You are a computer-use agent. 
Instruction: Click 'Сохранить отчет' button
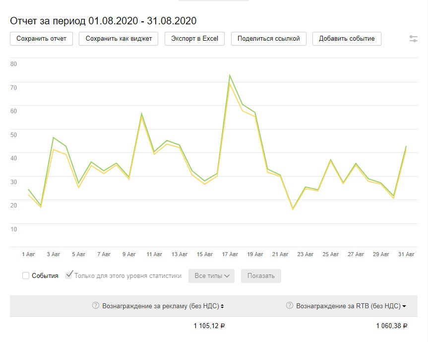42,39
